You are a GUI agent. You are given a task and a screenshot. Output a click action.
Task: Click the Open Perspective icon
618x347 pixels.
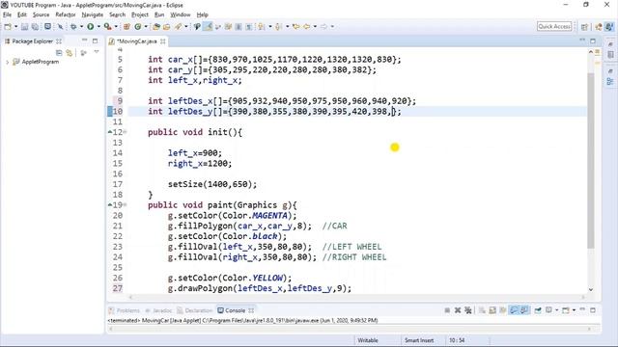(x=584, y=26)
